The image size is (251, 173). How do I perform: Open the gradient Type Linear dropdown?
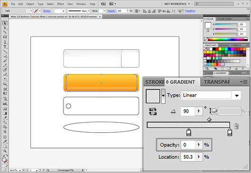[x=237, y=95]
